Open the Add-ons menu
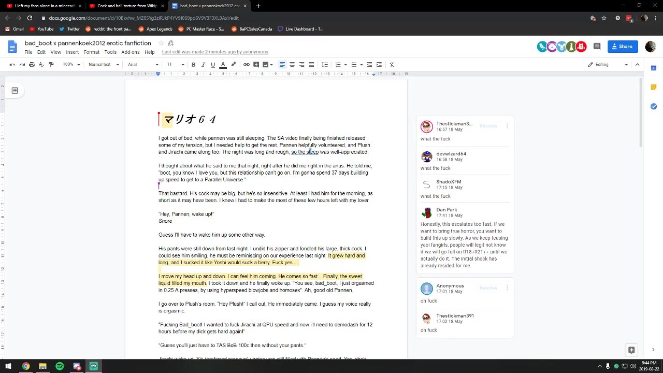Image resolution: width=663 pixels, height=373 pixels. pos(131,52)
